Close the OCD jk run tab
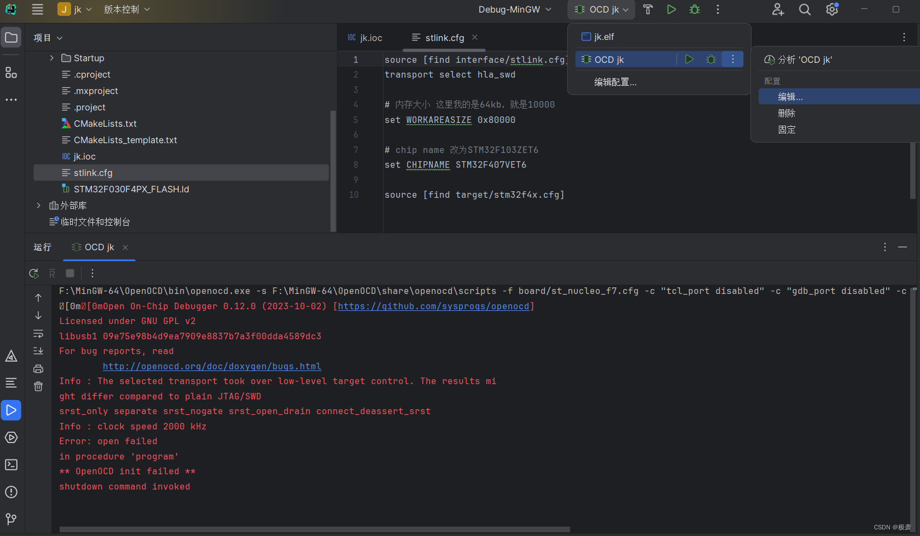This screenshot has height=536, width=920. click(x=125, y=248)
